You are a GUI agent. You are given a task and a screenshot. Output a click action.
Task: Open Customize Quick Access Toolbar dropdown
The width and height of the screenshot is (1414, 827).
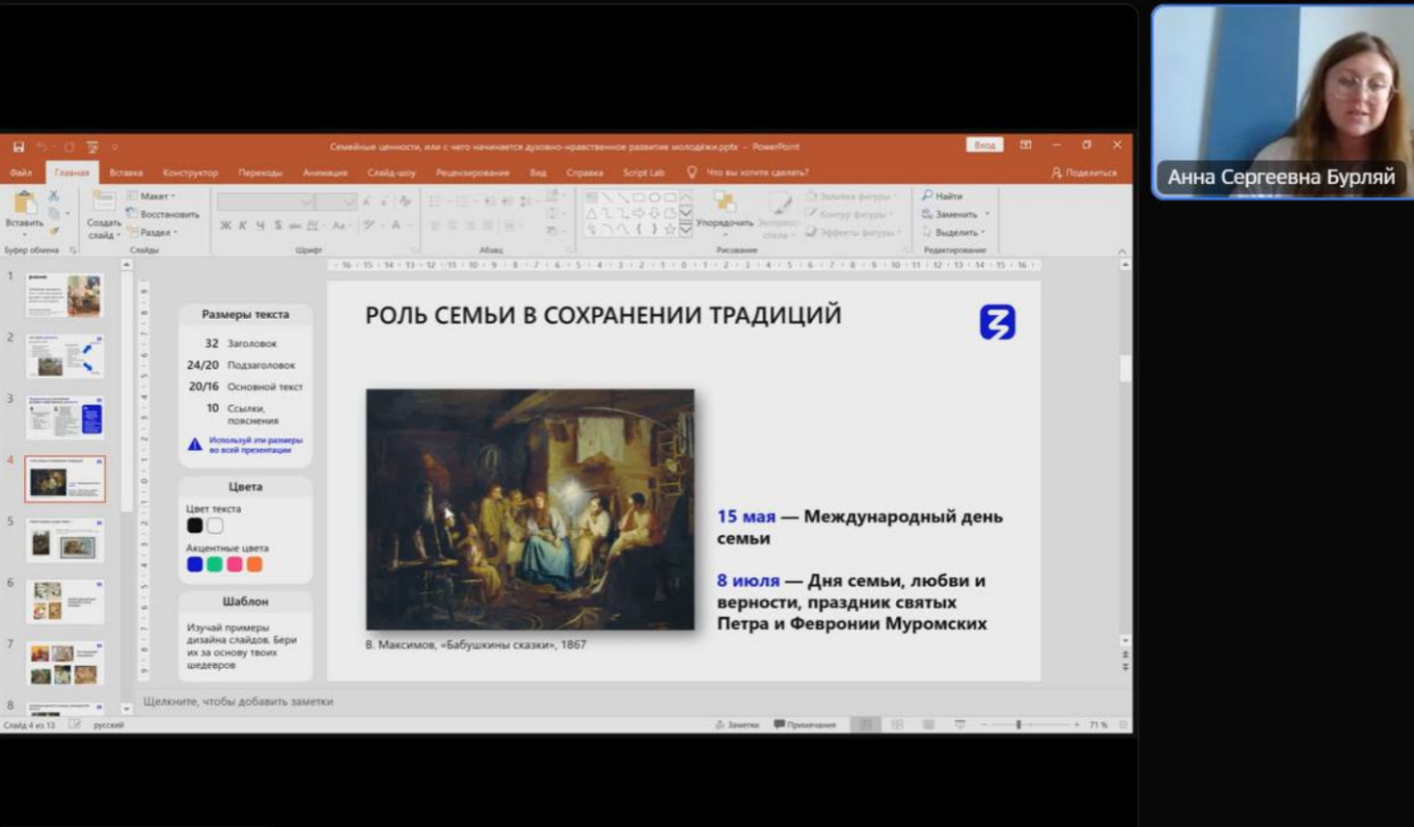tap(115, 147)
